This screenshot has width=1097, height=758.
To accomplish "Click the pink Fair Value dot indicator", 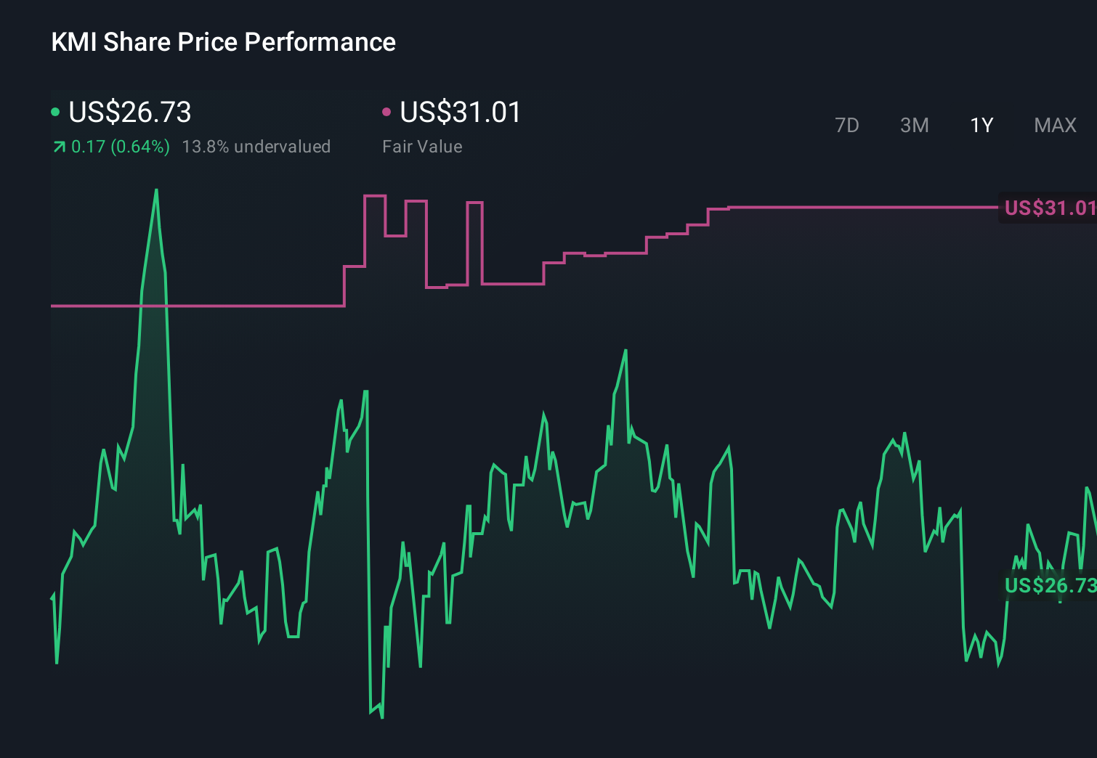I will coord(387,112).
